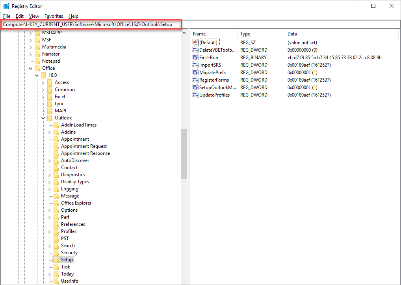Click the binary icon next to First-Run

click(x=195, y=57)
